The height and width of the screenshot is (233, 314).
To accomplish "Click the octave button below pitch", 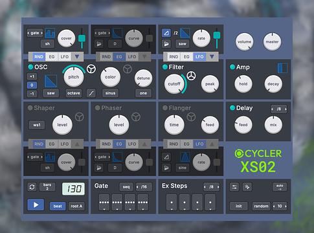I will pos(74,93).
